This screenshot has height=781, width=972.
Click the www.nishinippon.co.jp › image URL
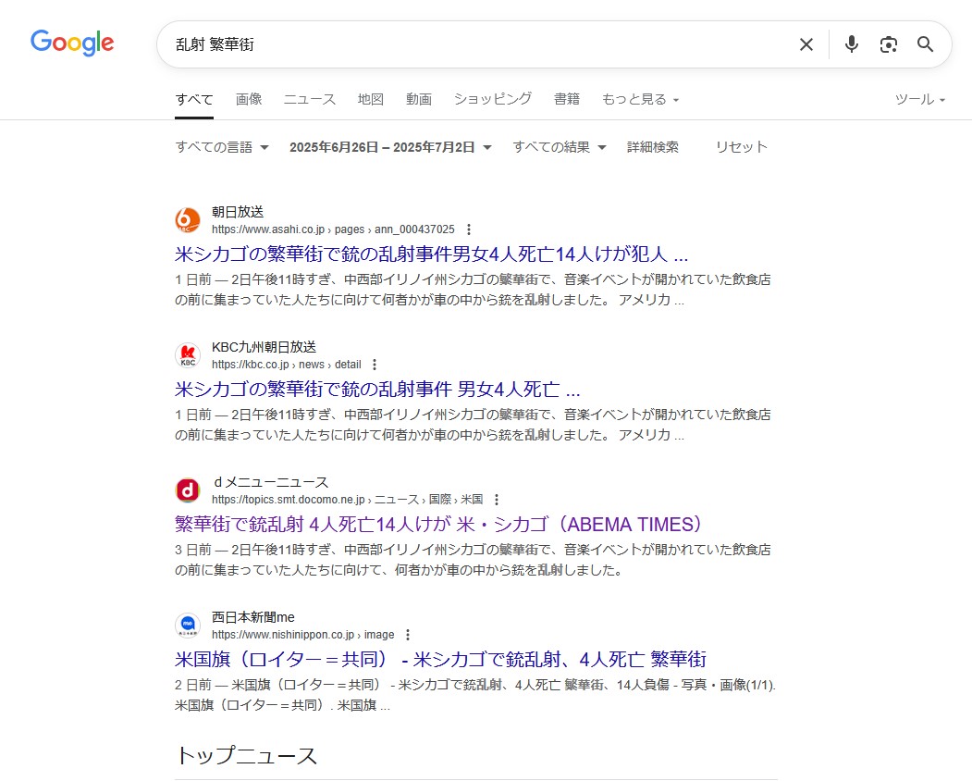pyautogui.click(x=303, y=635)
